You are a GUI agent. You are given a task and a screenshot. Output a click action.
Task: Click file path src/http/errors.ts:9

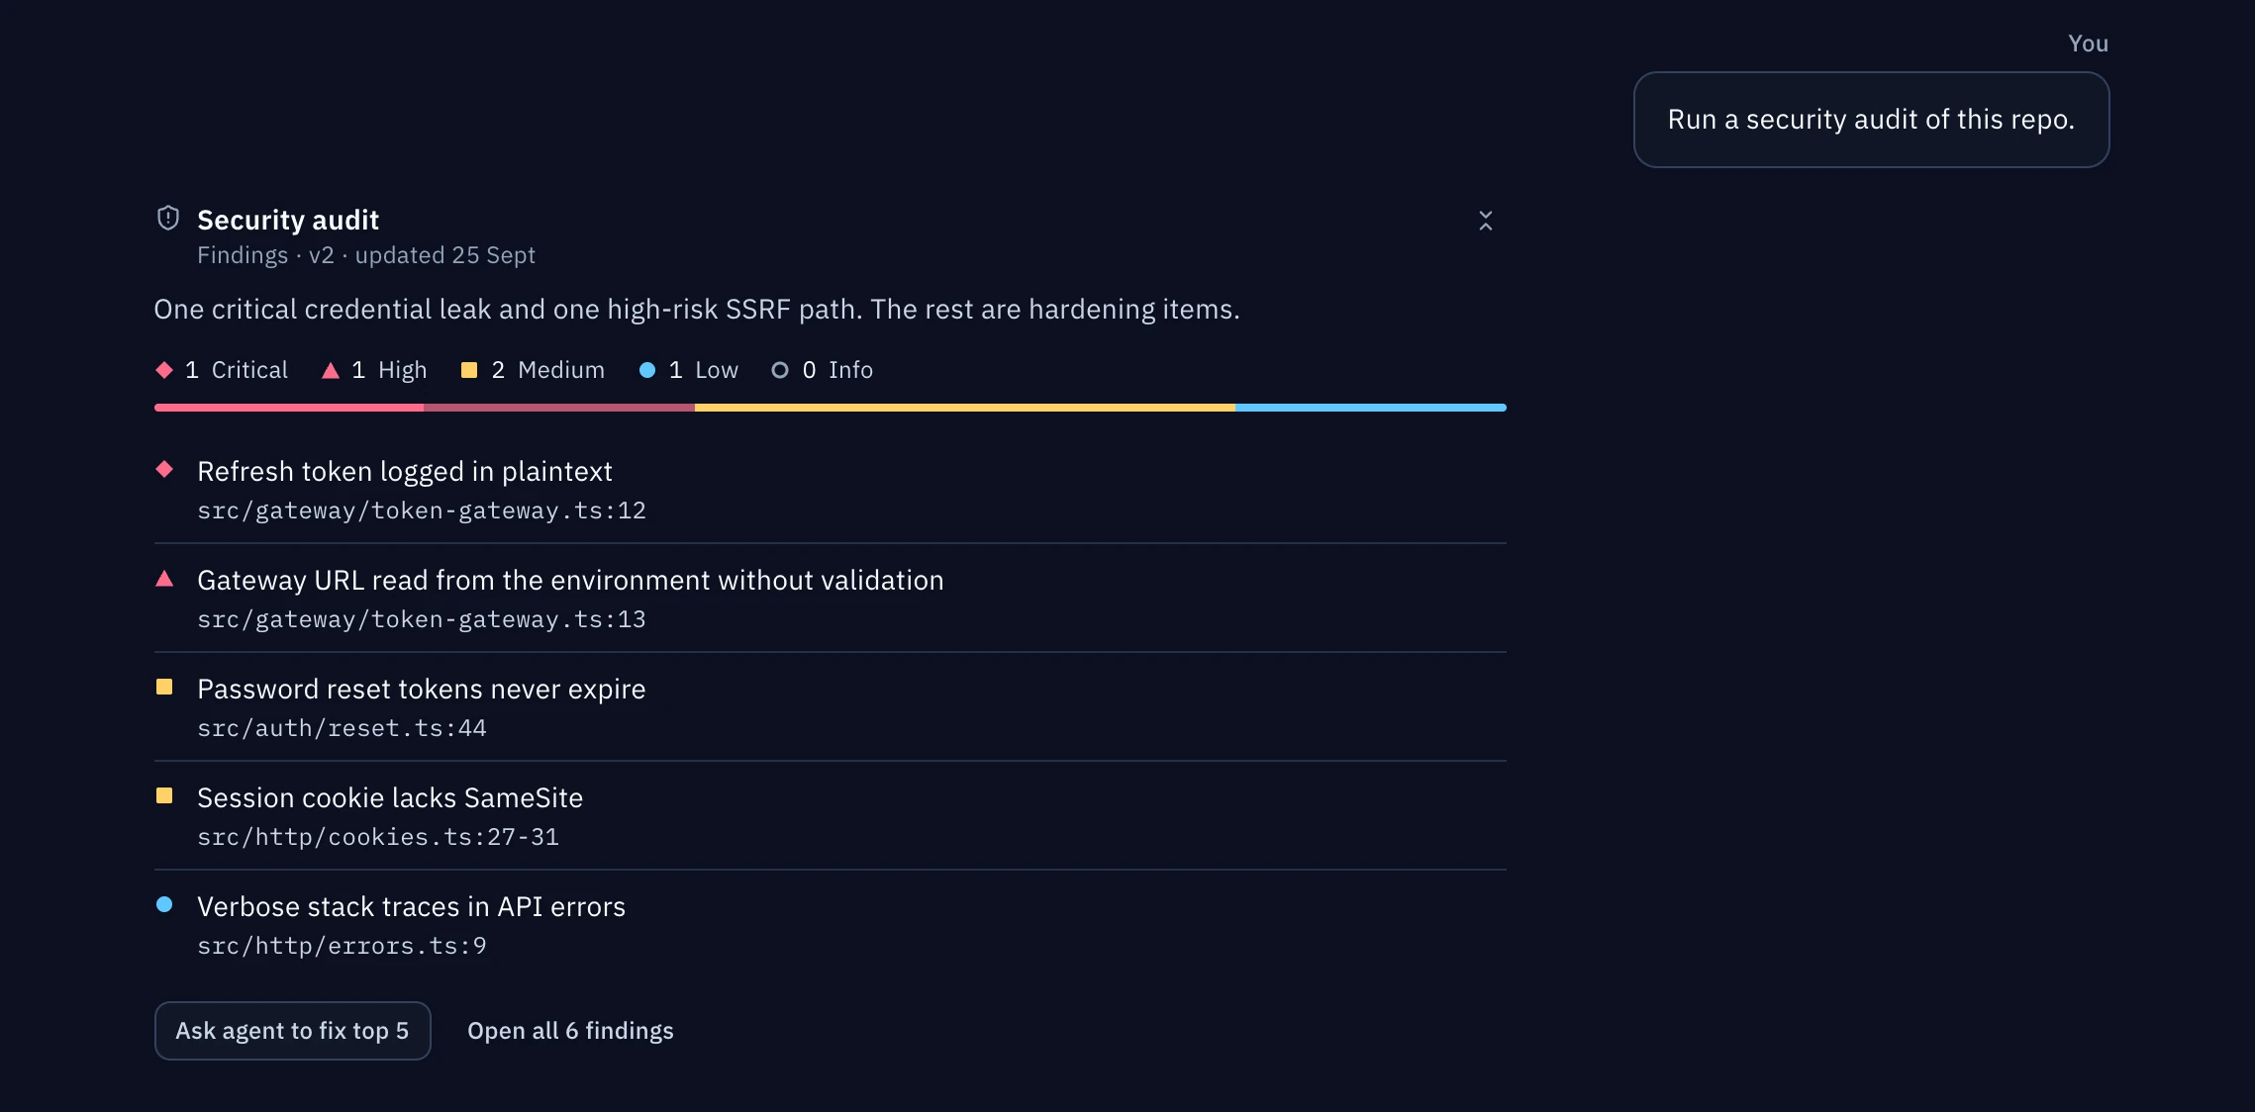[x=342, y=946]
